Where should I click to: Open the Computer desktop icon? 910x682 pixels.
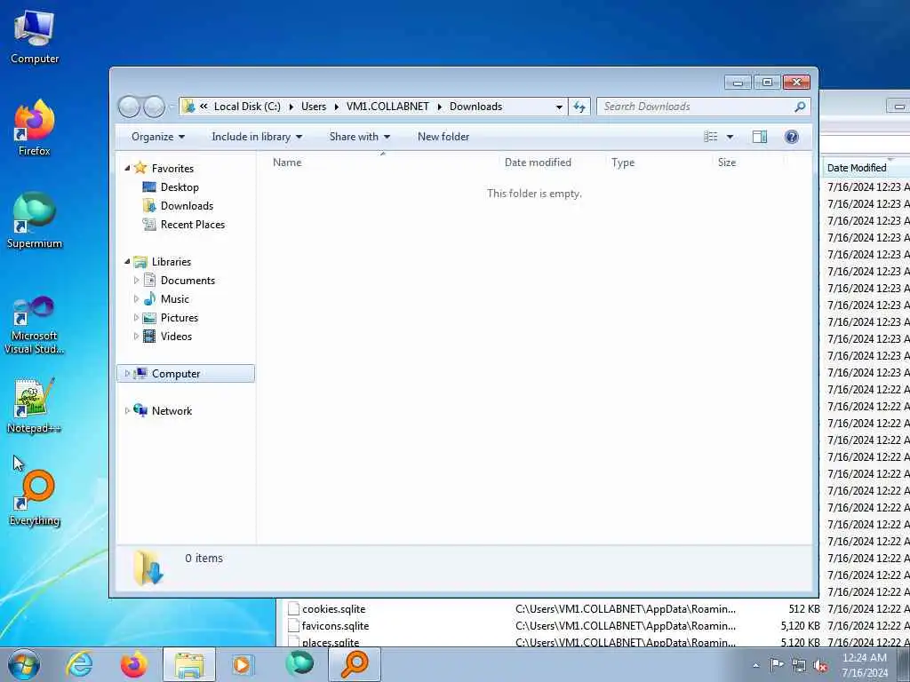tap(35, 37)
